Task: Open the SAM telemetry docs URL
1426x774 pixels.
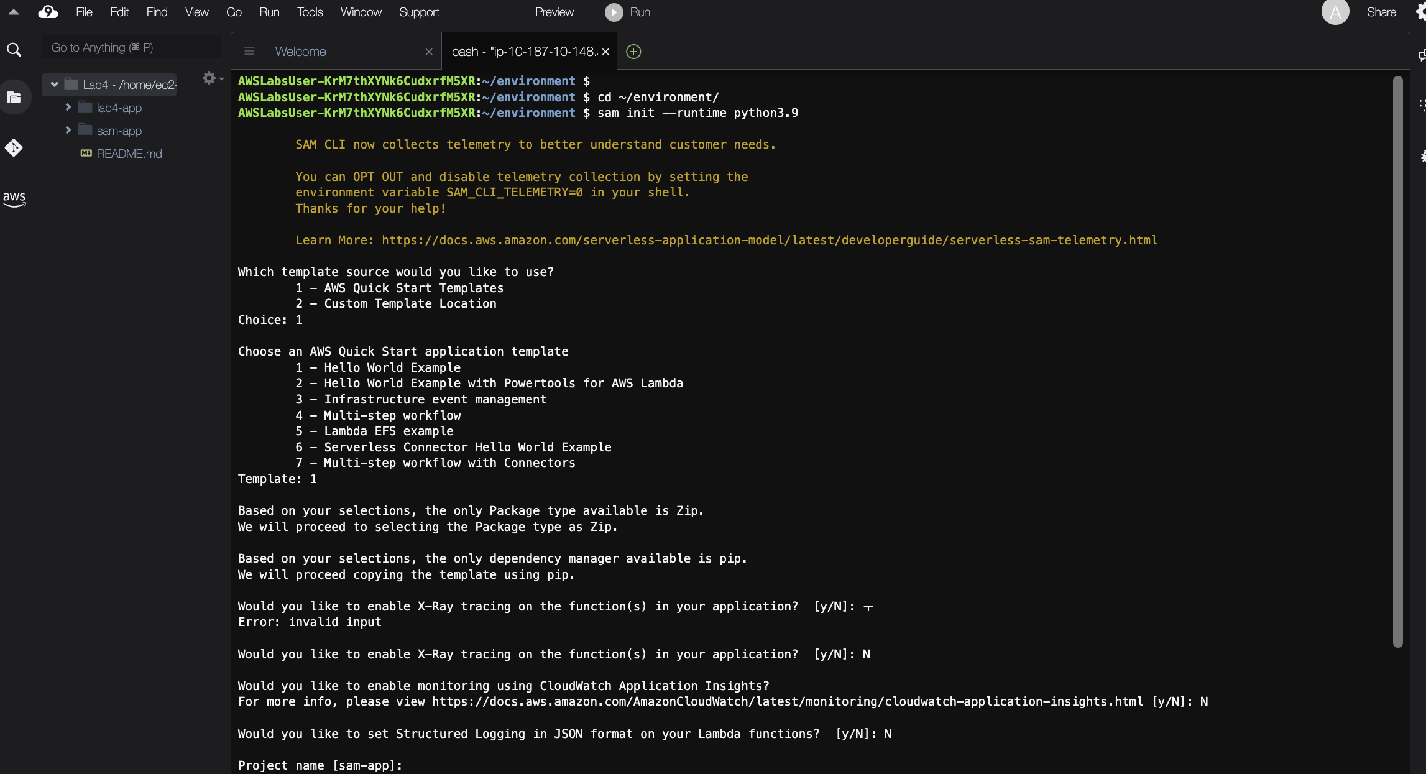Action: (770, 240)
